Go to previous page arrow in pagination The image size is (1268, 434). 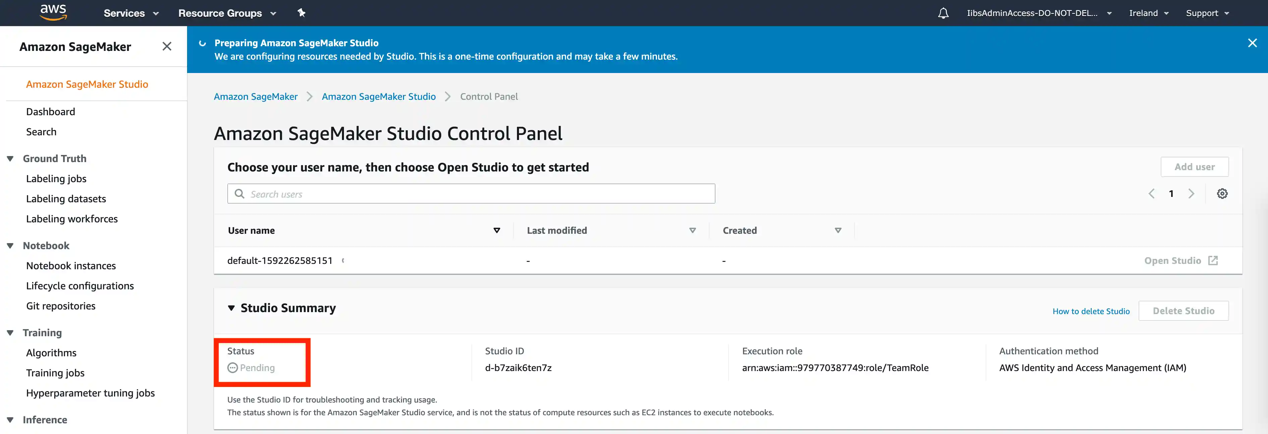[x=1151, y=194]
